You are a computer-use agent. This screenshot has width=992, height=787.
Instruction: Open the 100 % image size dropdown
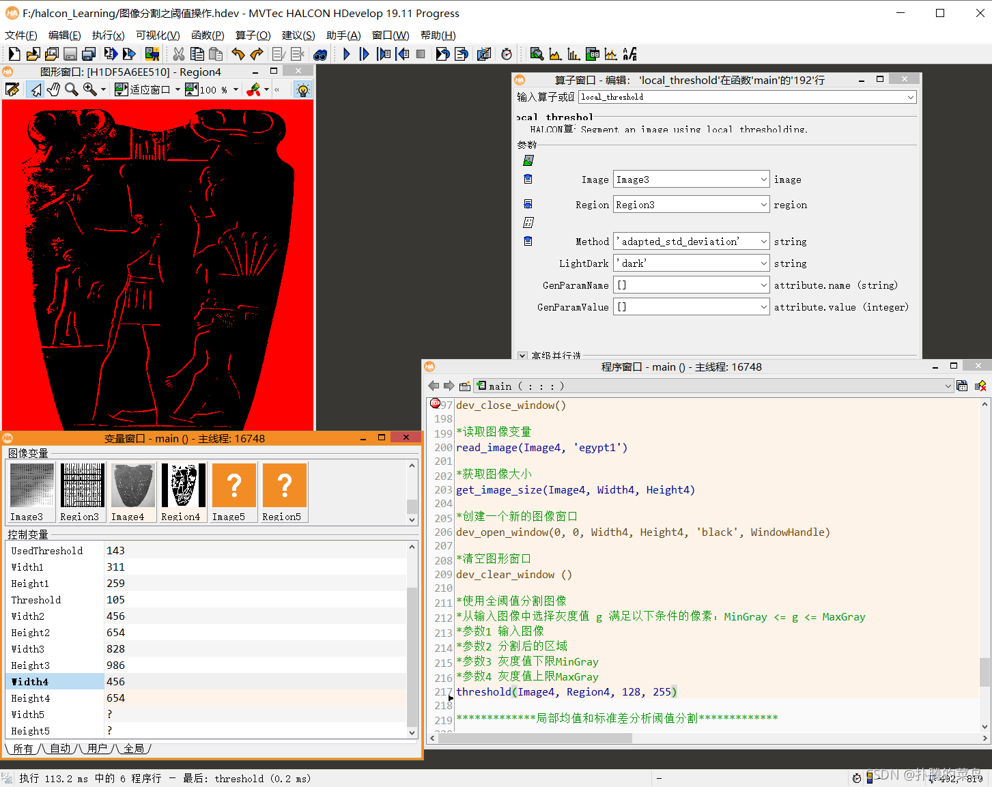(x=236, y=89)
